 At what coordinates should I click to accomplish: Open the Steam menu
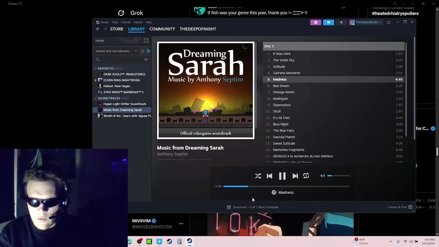[102, 22]
